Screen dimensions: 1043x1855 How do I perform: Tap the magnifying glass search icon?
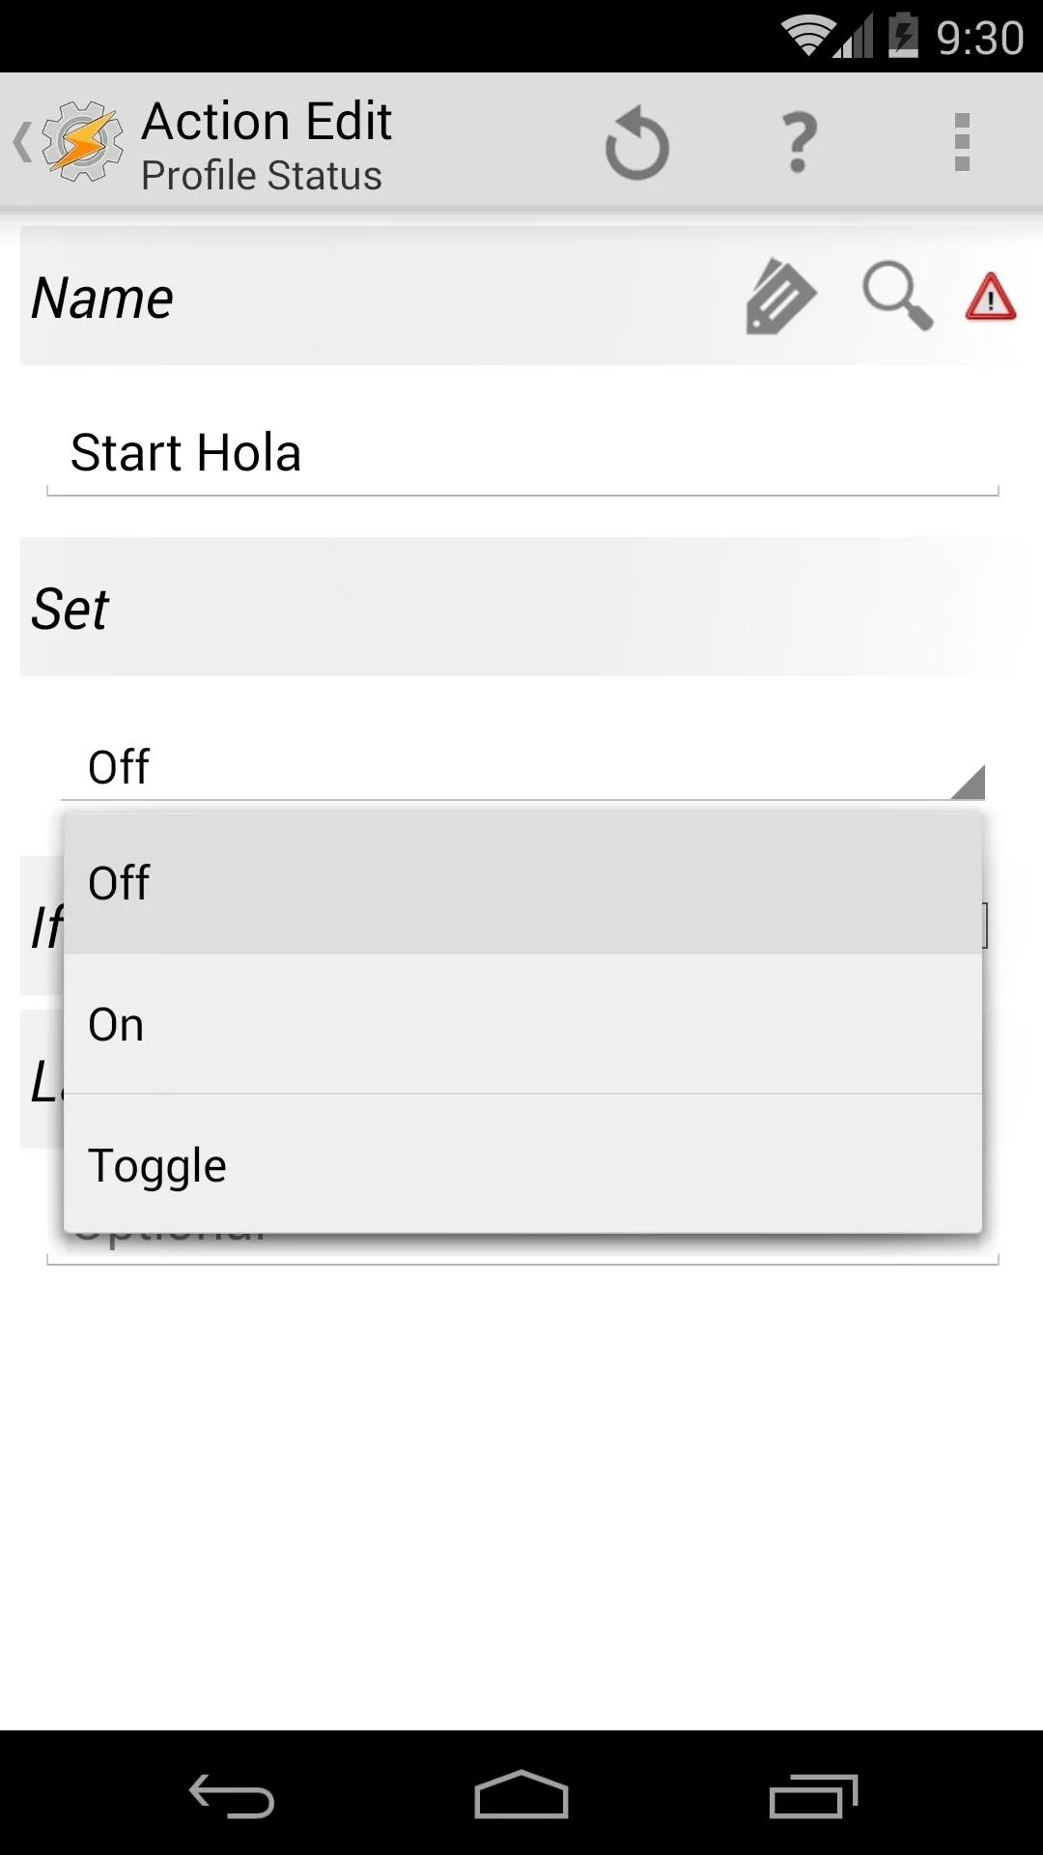[897, 296]
